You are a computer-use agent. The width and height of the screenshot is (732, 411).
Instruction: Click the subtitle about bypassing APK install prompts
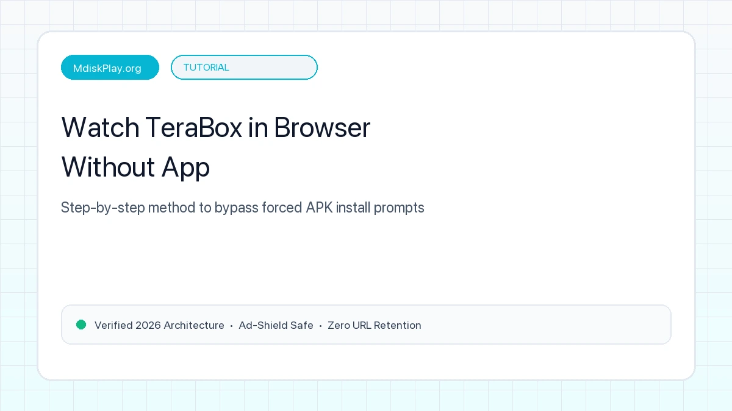243,208
